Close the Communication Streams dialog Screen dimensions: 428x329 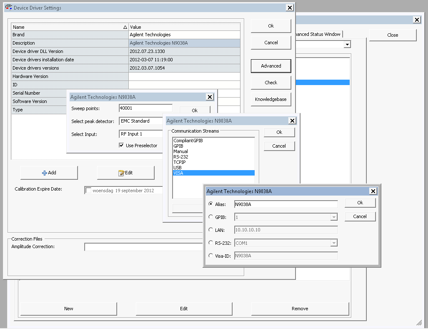pyautogui.click(x=292, y=121)
